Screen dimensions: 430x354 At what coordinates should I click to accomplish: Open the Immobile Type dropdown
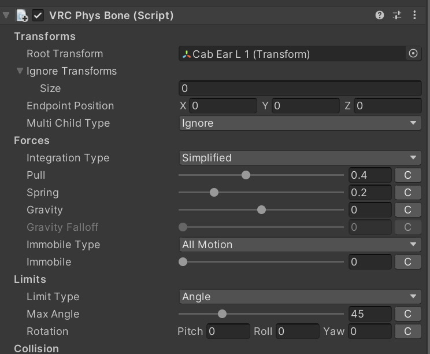point(300,245)
